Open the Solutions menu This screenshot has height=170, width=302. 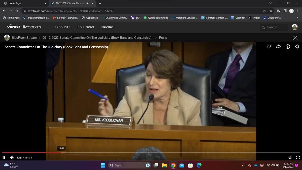click(86, 27)
